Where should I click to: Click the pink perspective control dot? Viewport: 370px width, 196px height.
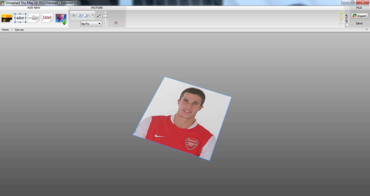tap(116, 23)
